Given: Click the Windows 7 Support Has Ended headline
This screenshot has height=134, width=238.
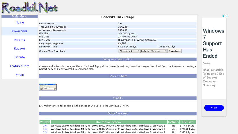Looking at the screenshot, I should 214,43.
